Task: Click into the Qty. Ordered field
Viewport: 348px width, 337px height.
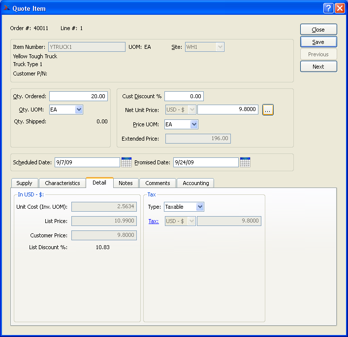Action: (x=78, y=96)
